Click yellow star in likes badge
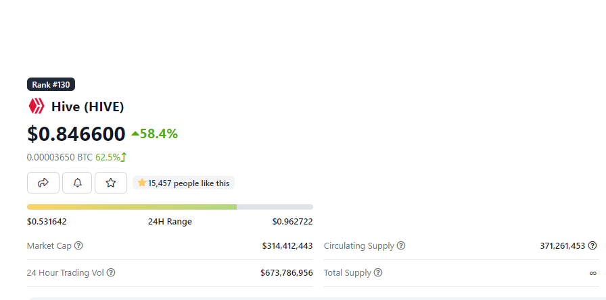This screenshot has width=606, height=300. tap(142, 183)
